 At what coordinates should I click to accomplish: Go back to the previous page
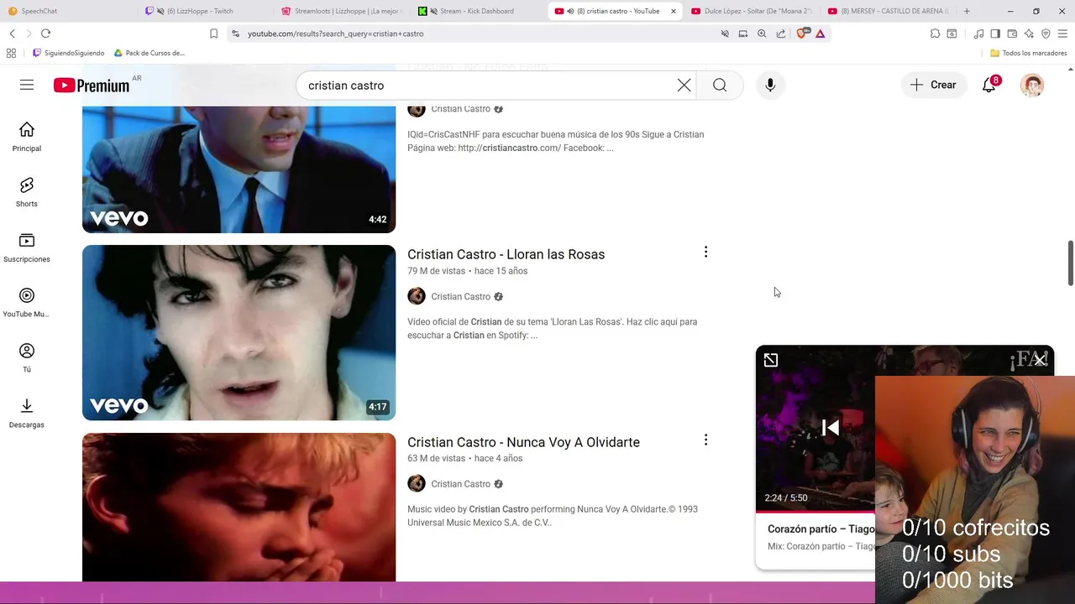(x=12, y=34)
